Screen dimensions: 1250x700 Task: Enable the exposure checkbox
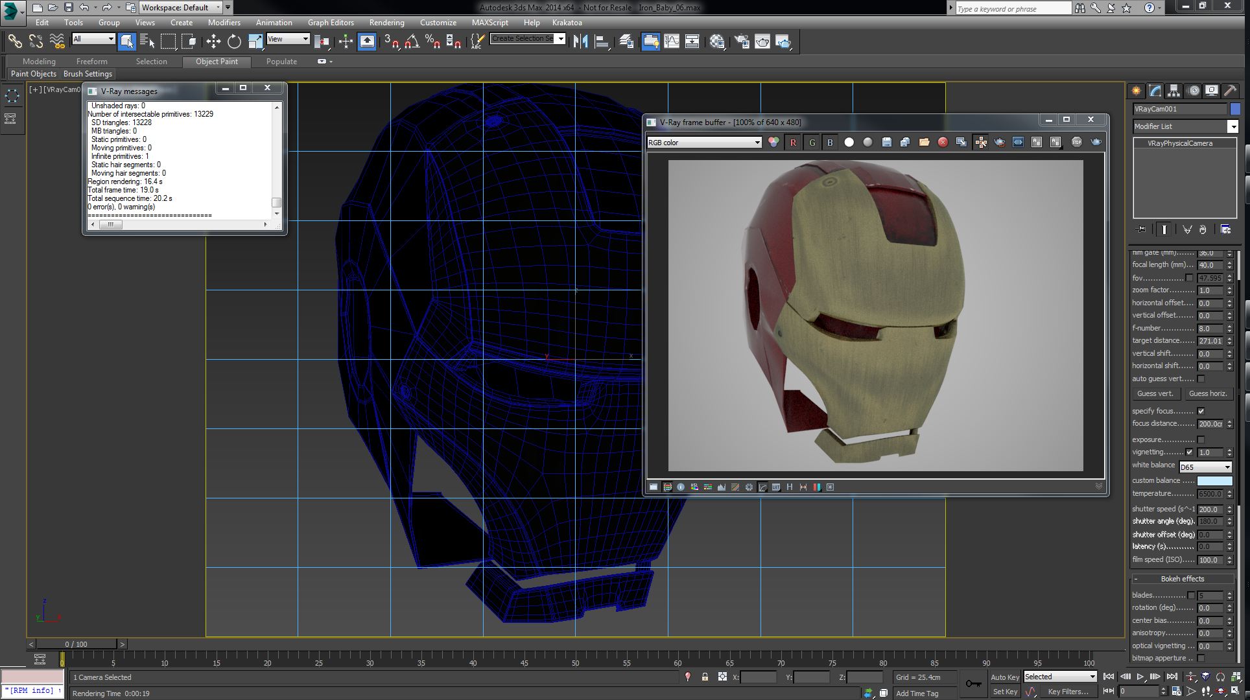[x=1201, y=439]
